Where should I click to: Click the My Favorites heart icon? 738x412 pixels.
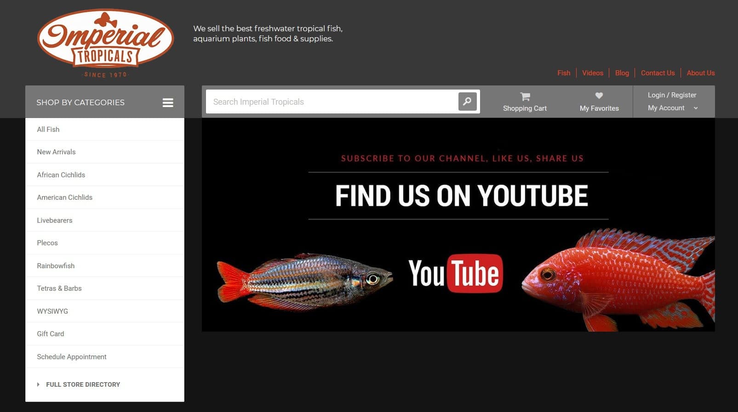(x=599, y=96)
